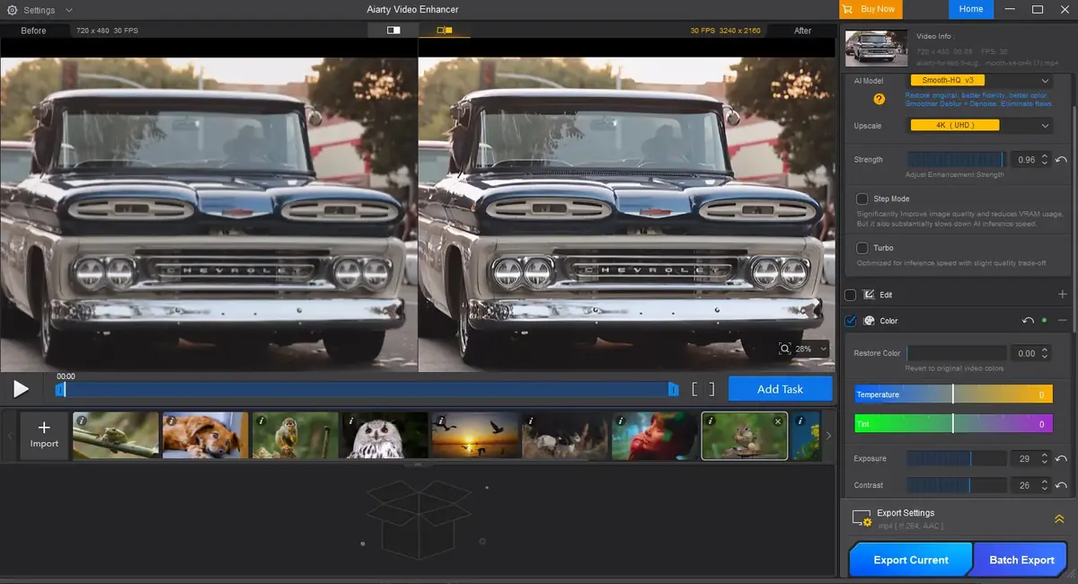This screenshot has height=584, width=1078.
Task: Enable the Edit section checkbox
Action: pyautogui.click(x=851, y=294)
